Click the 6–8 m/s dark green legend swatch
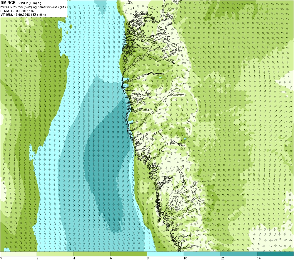 [x=129, y=254]
